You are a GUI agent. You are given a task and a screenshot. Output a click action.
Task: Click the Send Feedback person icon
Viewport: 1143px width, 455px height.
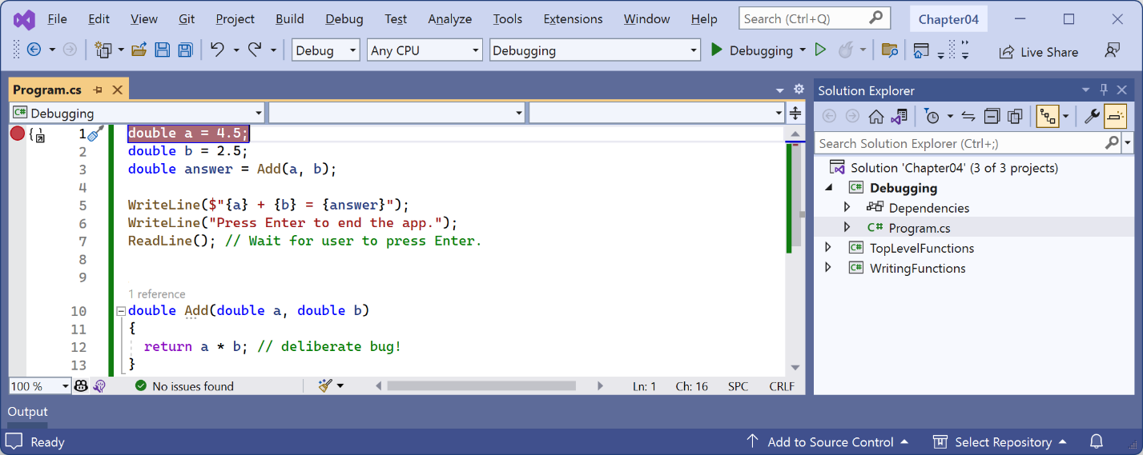click(1112, 50)
